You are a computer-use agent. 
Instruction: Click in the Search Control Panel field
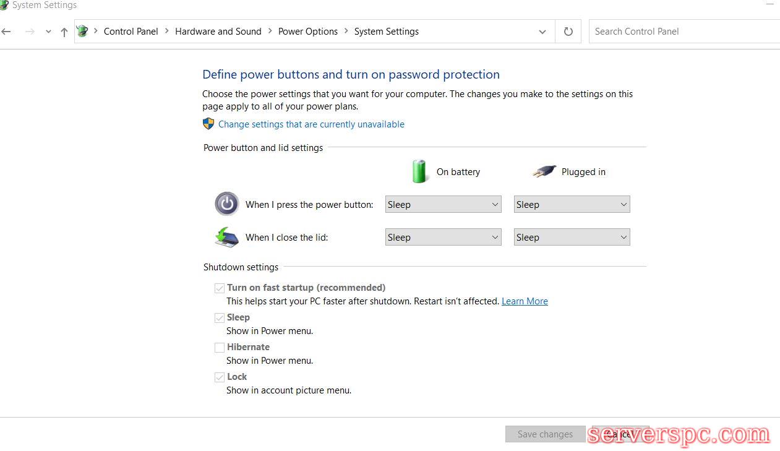click(680, 32)
